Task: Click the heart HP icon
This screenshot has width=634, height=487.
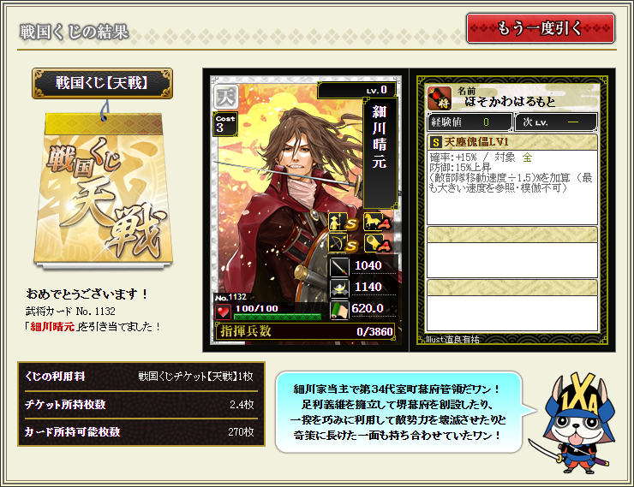Action: coord(223,312)
